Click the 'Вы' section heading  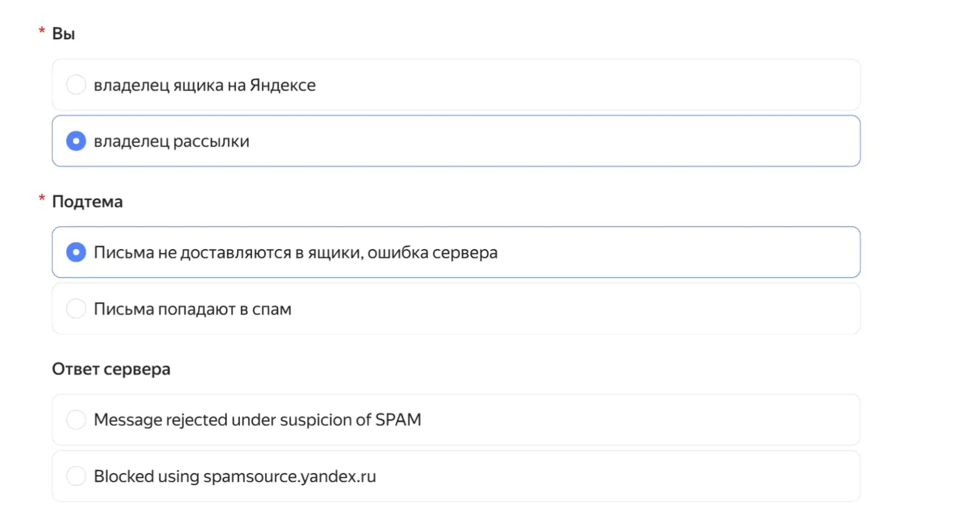click(x=63, y=34)
